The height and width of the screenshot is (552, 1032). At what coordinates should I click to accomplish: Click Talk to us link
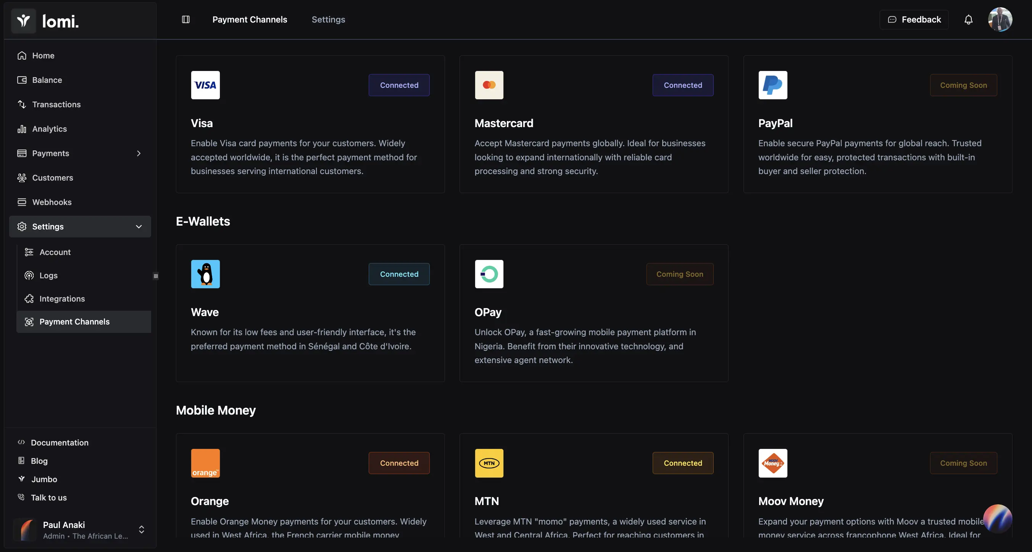point(49,497)
